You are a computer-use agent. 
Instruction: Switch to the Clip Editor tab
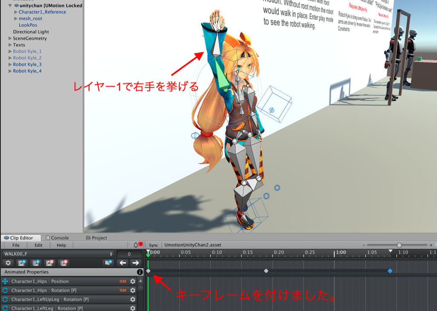point(21,238)
